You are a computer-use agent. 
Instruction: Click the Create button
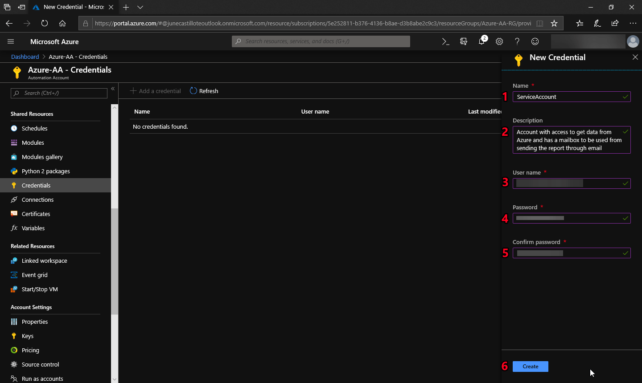[x=530, y=367]
